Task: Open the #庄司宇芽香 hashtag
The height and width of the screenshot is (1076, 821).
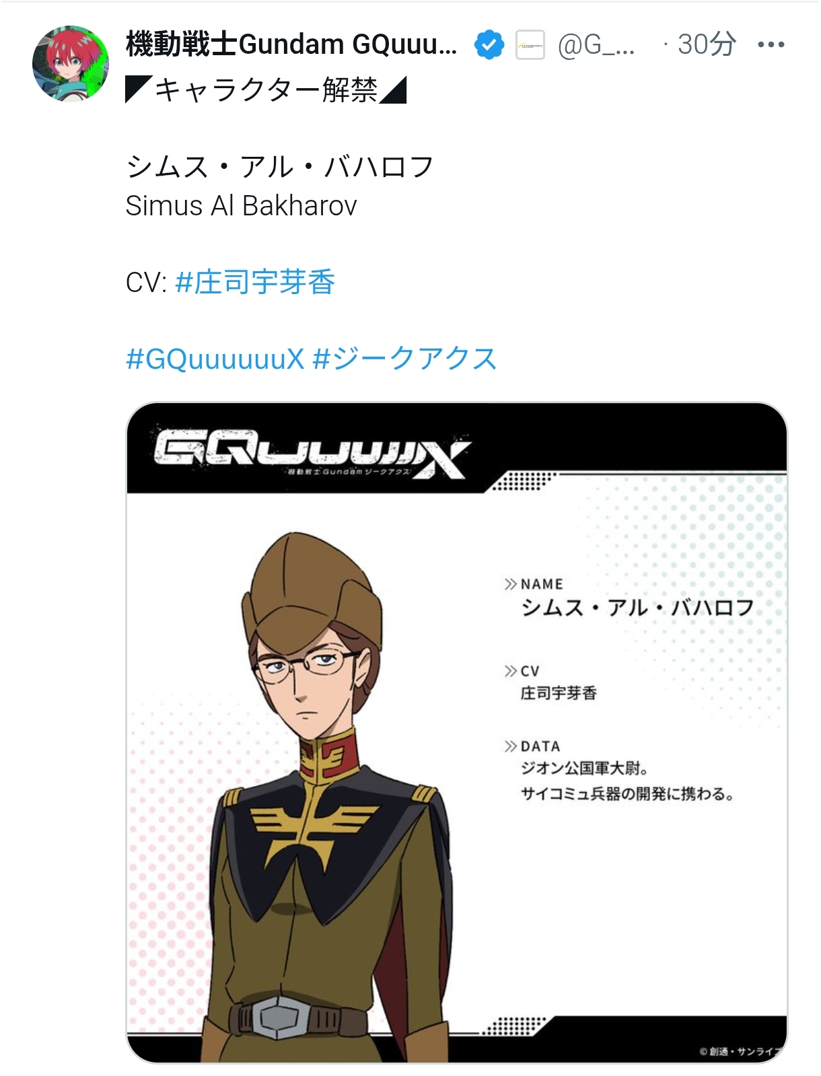Action: click(255, 282)
